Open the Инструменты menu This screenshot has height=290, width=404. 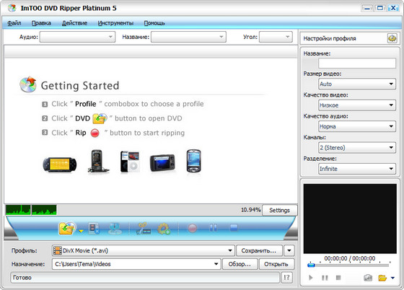pos(115,23)
